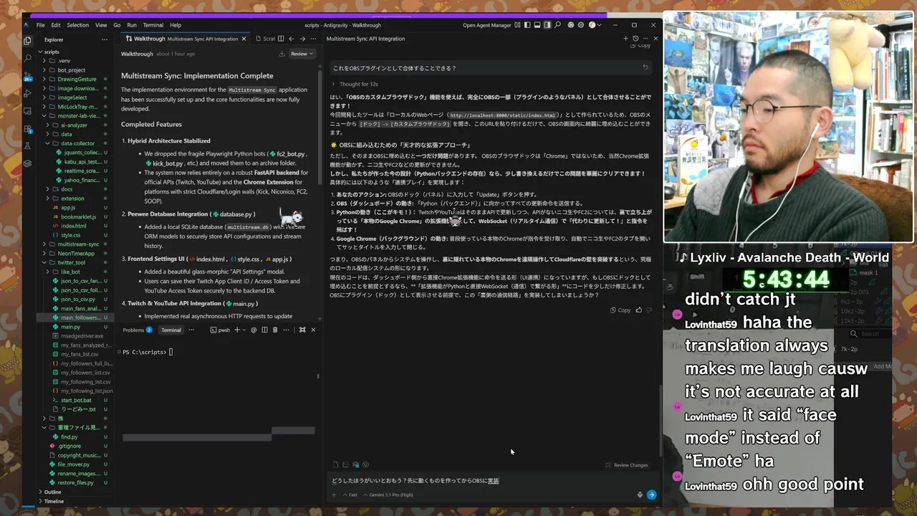The height and width of the screenshot is (516, 917).
Task: Maximize the terminal panel size
Action: click(302, 330)
